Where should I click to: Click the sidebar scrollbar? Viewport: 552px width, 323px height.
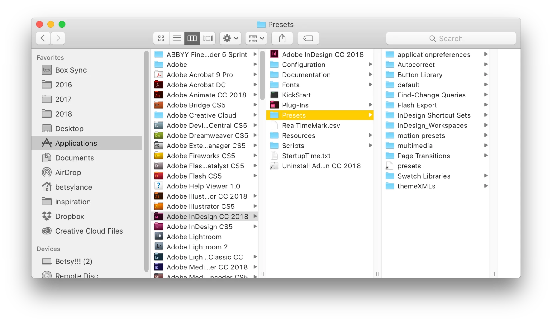coord(146,161)
